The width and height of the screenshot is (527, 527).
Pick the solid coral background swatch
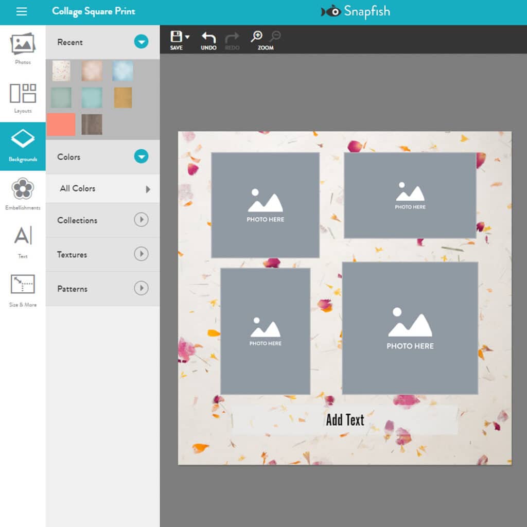tap(61, 125)
